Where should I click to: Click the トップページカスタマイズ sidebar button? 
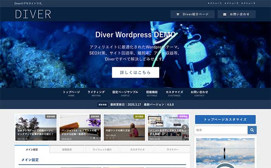coord(225,119)
